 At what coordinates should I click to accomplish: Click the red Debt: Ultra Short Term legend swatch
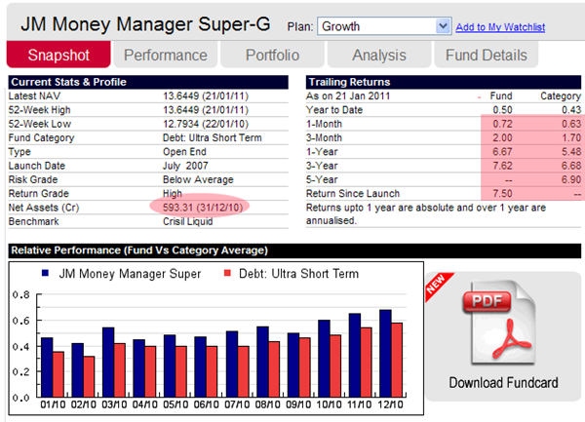[227, 273]
